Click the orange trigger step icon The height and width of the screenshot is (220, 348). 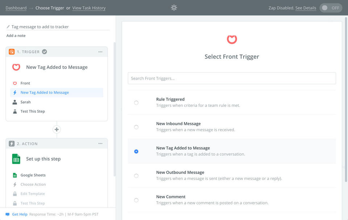tap(12, 52)
